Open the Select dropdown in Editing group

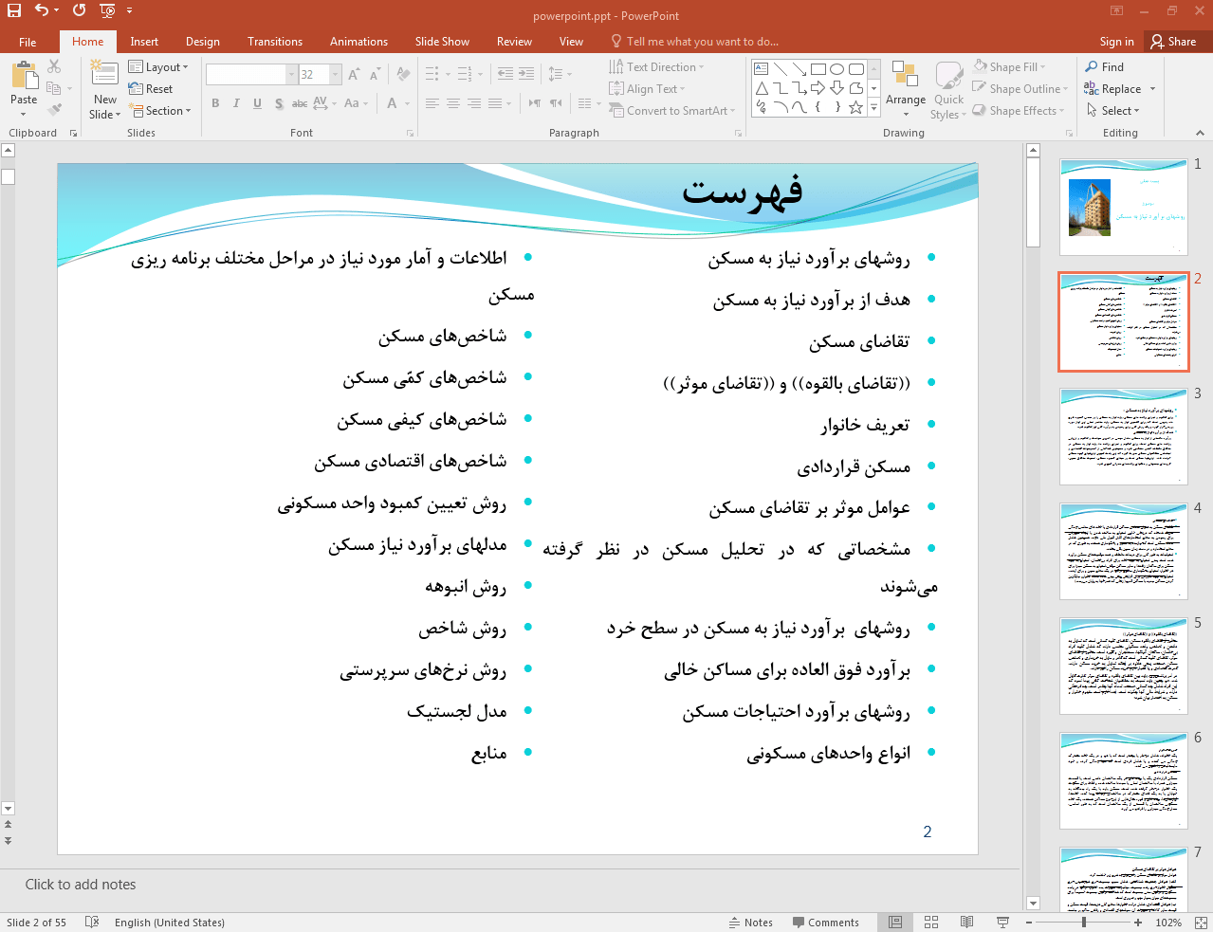coord(1113,111)
